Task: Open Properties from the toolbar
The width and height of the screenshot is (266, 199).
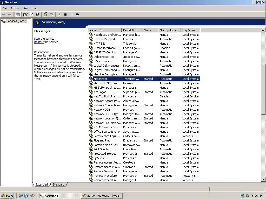Action: (x=25, y=15)
